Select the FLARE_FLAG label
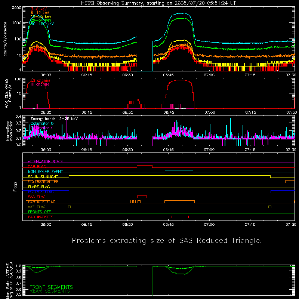This screenshot has width=299, height=299. pyautogui.click(x=39, y=187)
